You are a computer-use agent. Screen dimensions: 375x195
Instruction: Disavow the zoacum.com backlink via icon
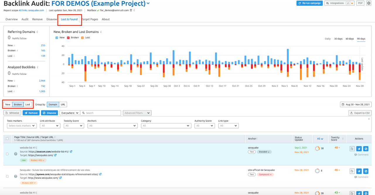[x=366, y=149]
